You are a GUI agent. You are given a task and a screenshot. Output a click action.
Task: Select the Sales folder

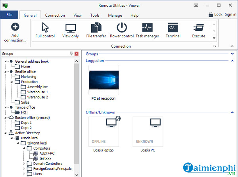coord(22,102)
